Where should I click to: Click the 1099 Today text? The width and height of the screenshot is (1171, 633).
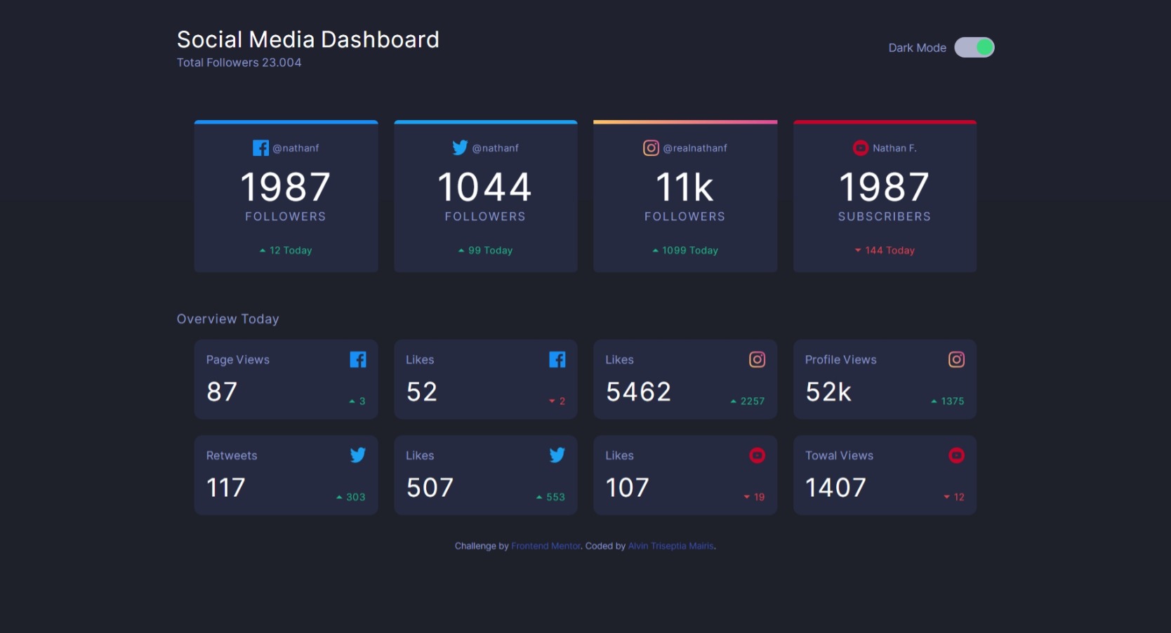tap(690, 251)
